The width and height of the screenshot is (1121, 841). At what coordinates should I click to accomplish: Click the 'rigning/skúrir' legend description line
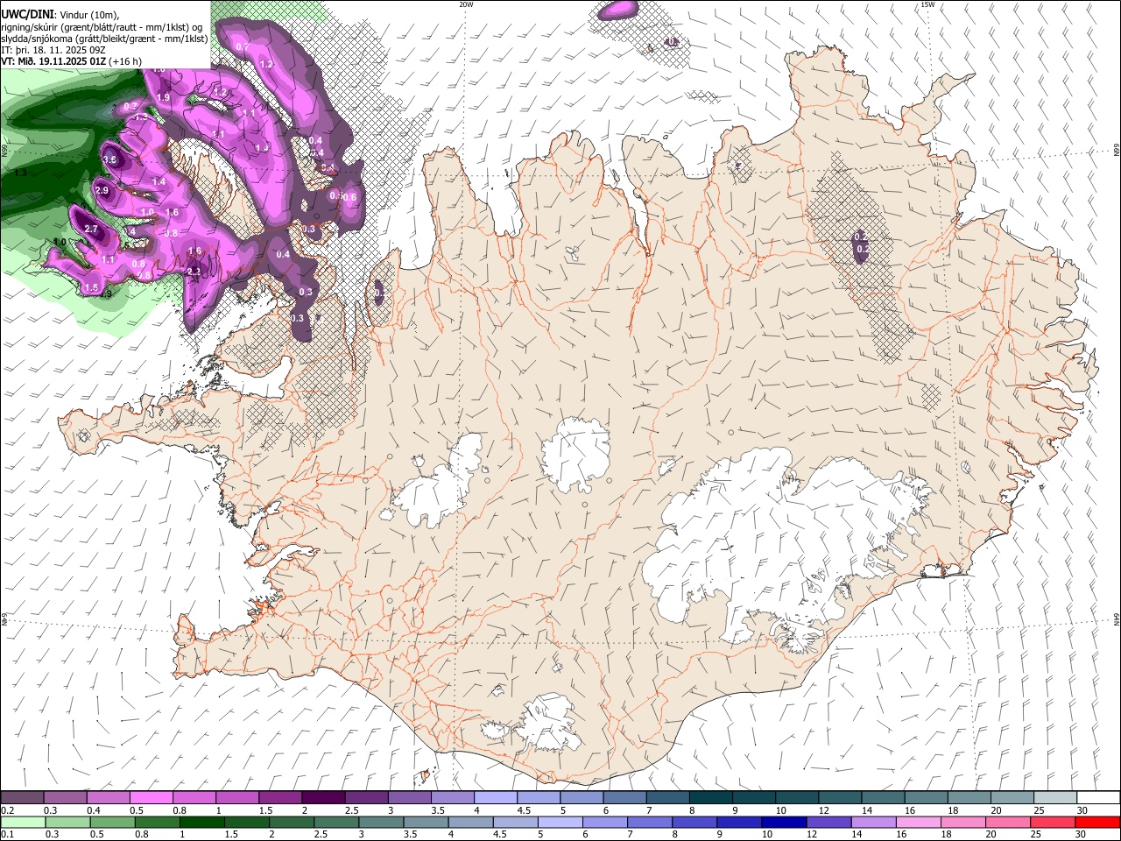[x=102, y=27]
